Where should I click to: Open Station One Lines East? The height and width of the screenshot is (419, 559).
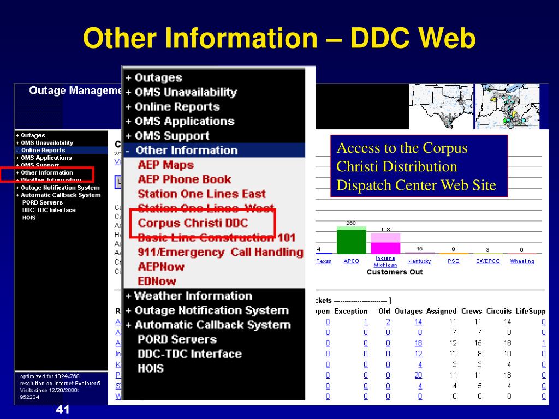[x=202, y=194]
